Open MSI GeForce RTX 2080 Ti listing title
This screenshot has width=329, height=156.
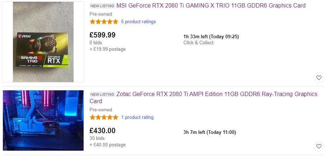211,6
